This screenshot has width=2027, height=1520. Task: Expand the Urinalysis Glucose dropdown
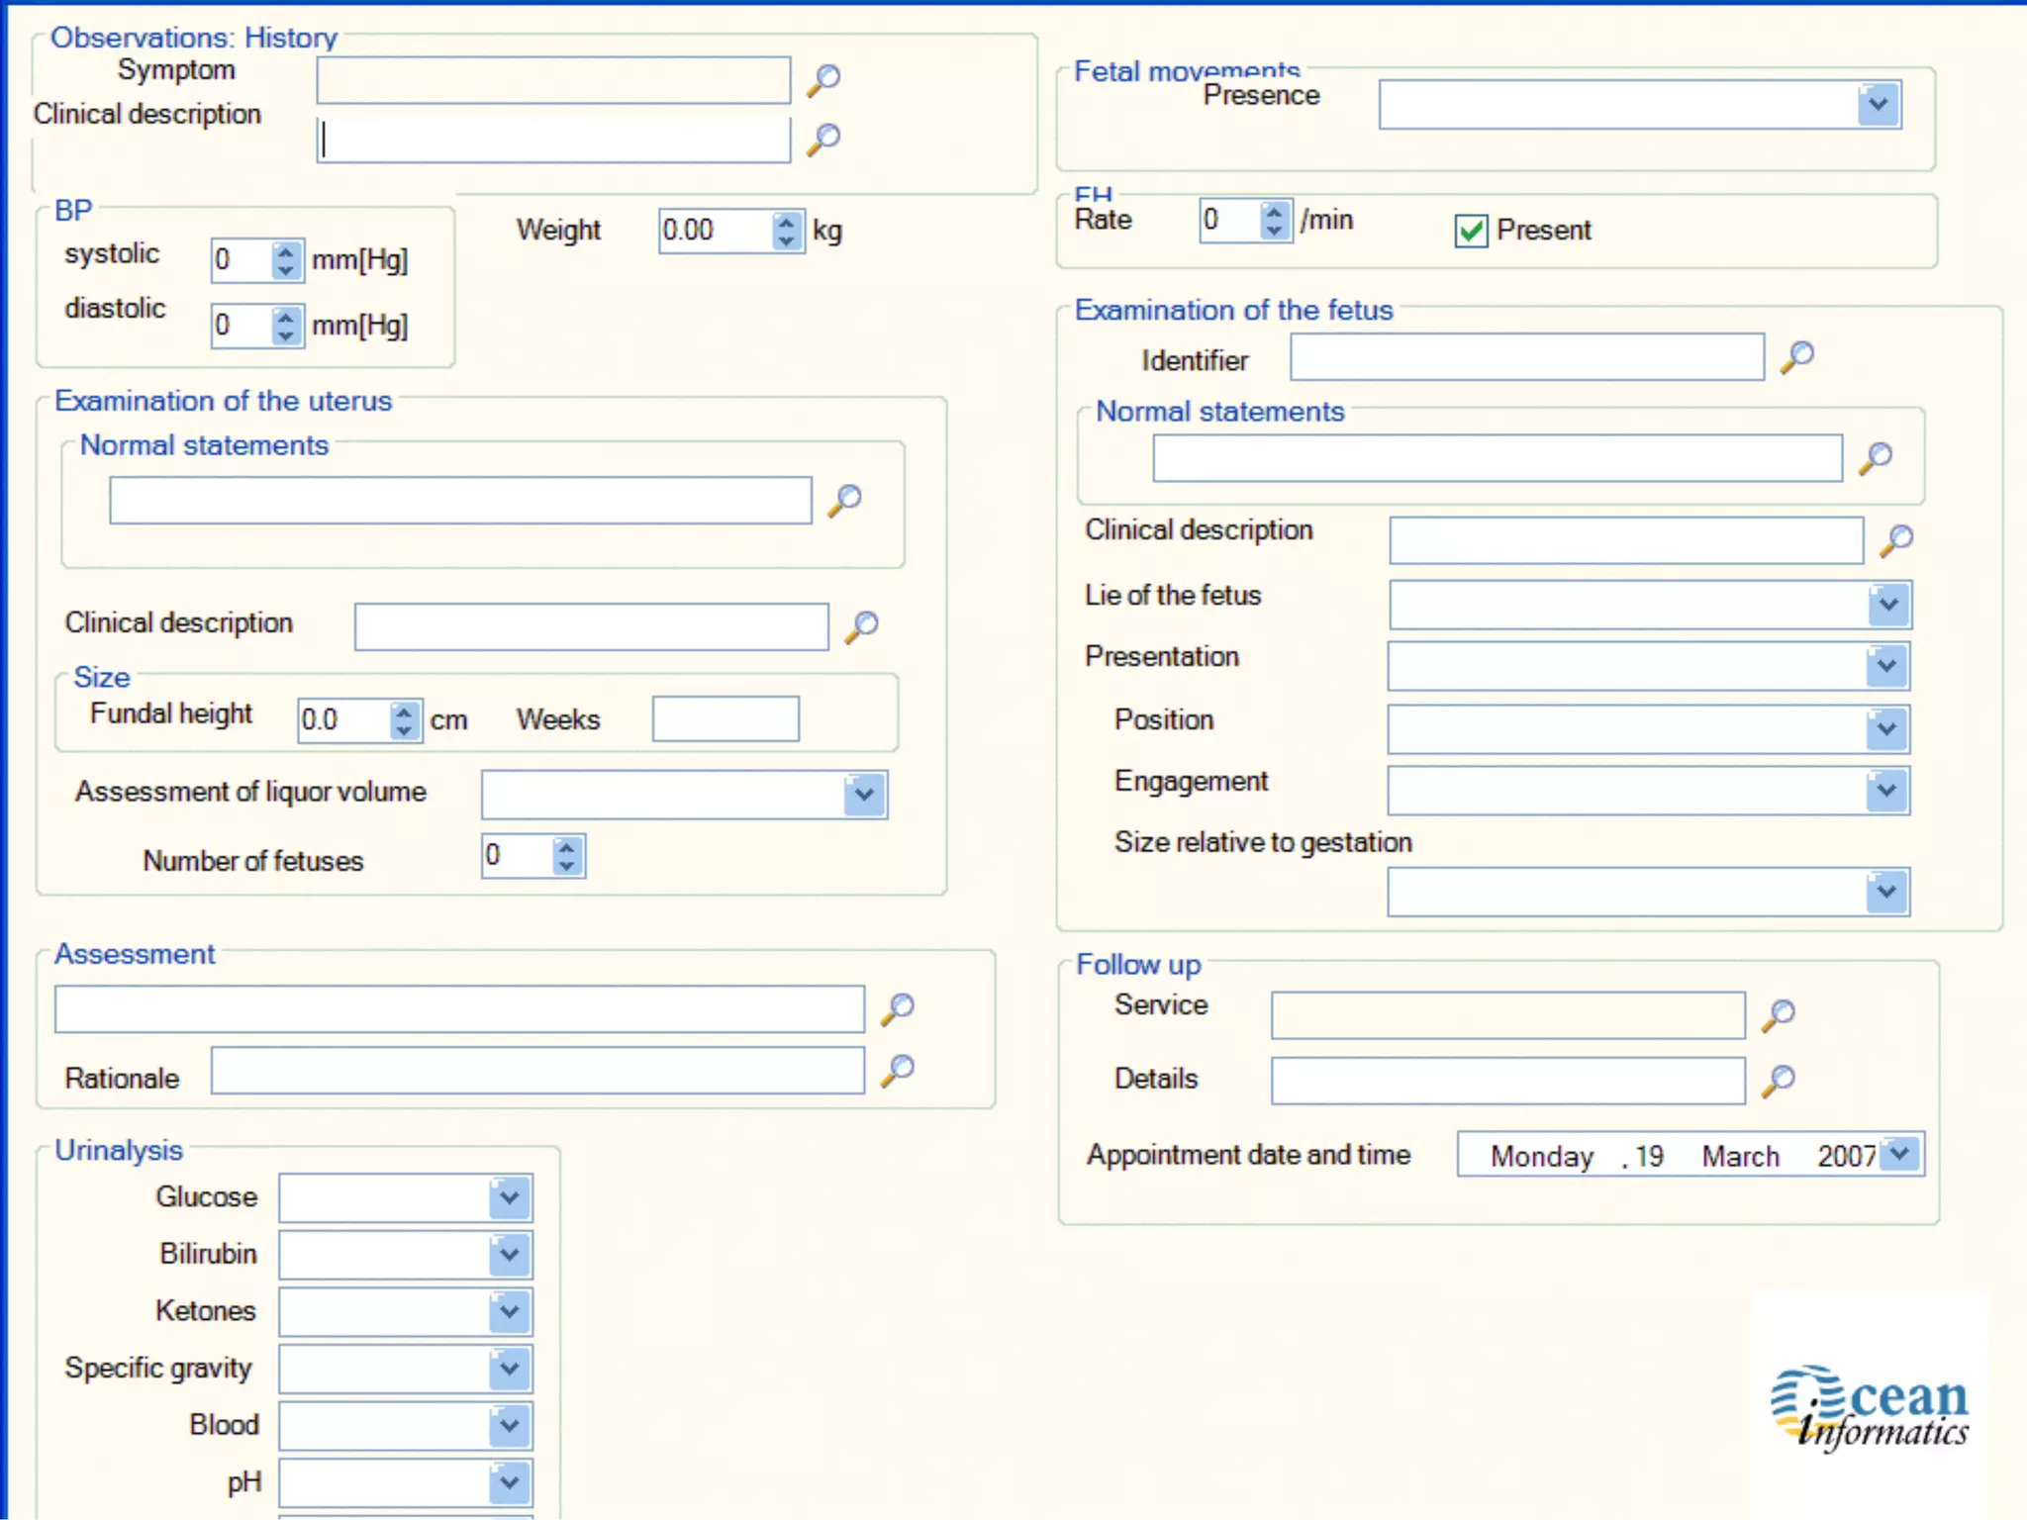pyautogui.click(x=510, y=1198)
